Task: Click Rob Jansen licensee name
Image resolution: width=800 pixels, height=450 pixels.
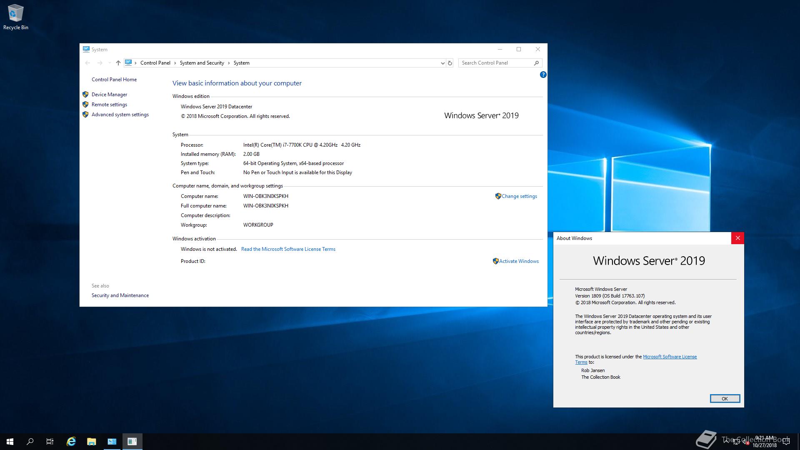Action: coord(593,370)
